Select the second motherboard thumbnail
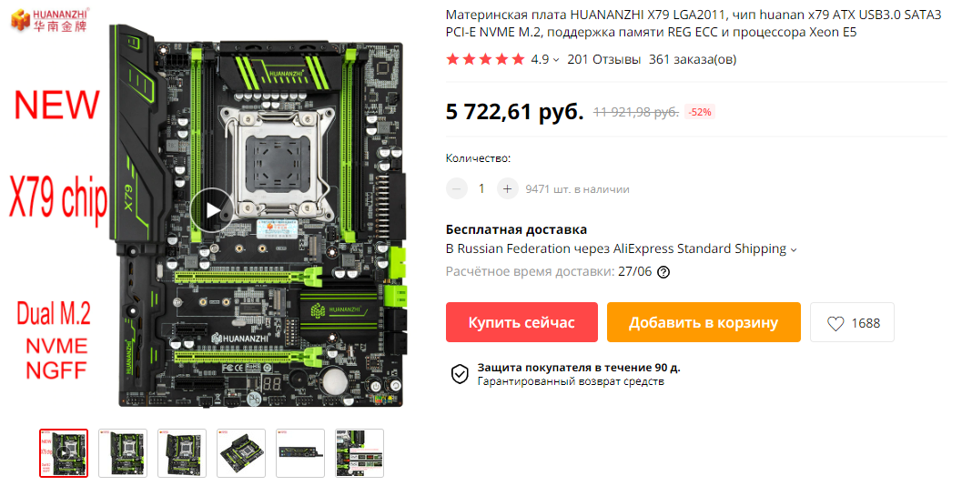Screen dimensions: 962x496 (123, 453)
